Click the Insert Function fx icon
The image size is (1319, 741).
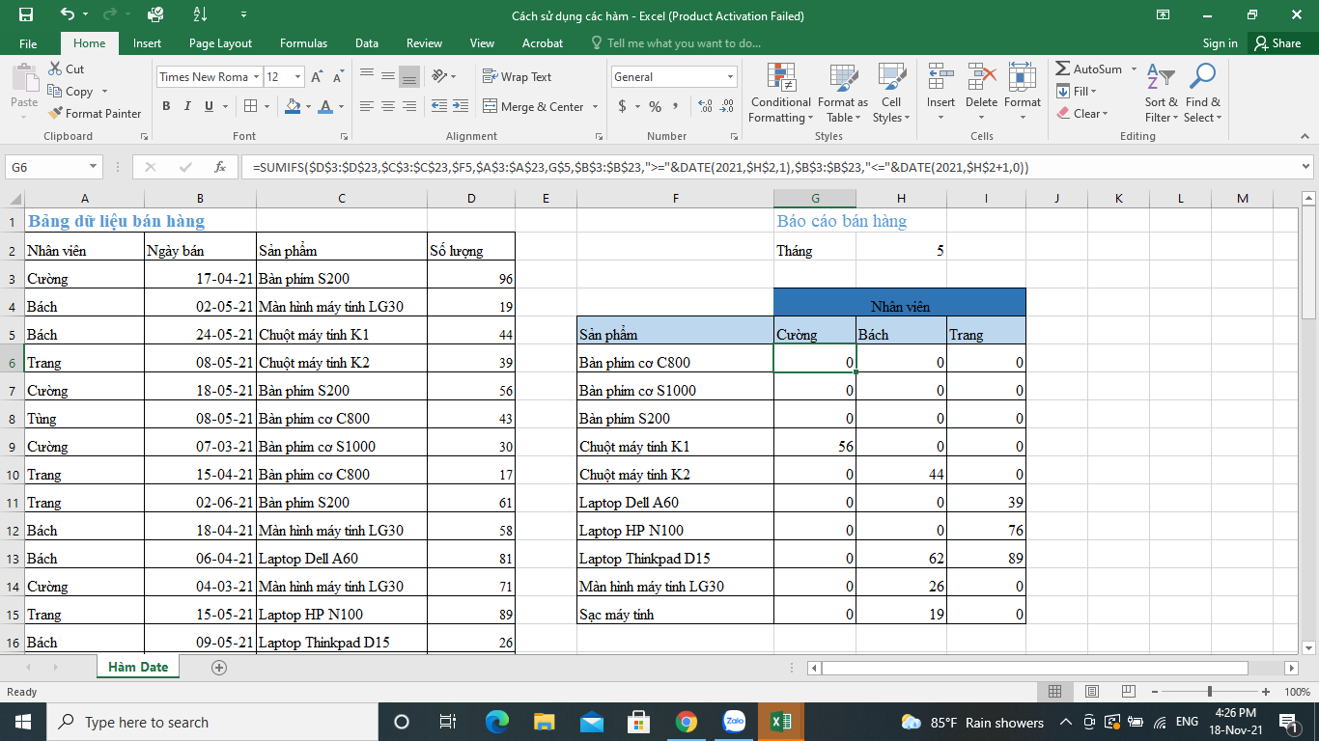[x=220, y=167]
